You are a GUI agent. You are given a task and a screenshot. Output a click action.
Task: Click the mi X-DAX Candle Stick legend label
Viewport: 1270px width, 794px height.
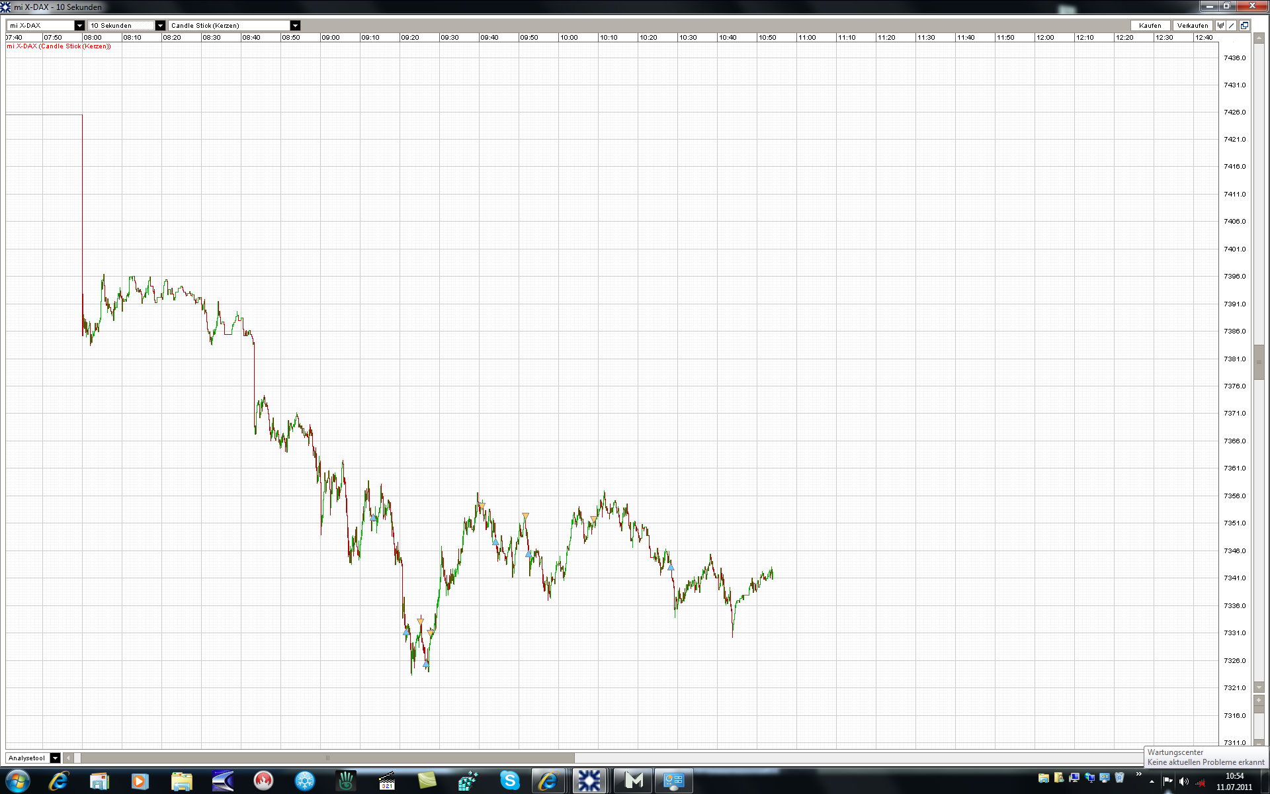click(60, 46)
